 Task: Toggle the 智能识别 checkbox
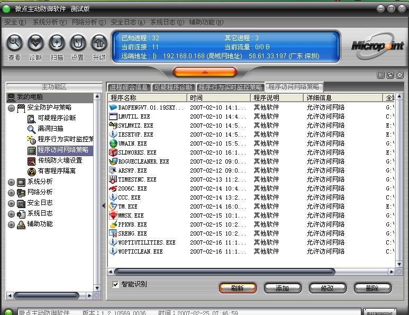pos(115,284)
